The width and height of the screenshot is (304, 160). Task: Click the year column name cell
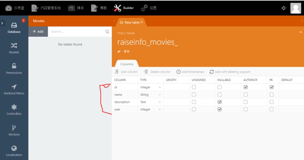[x=125, y=109]
